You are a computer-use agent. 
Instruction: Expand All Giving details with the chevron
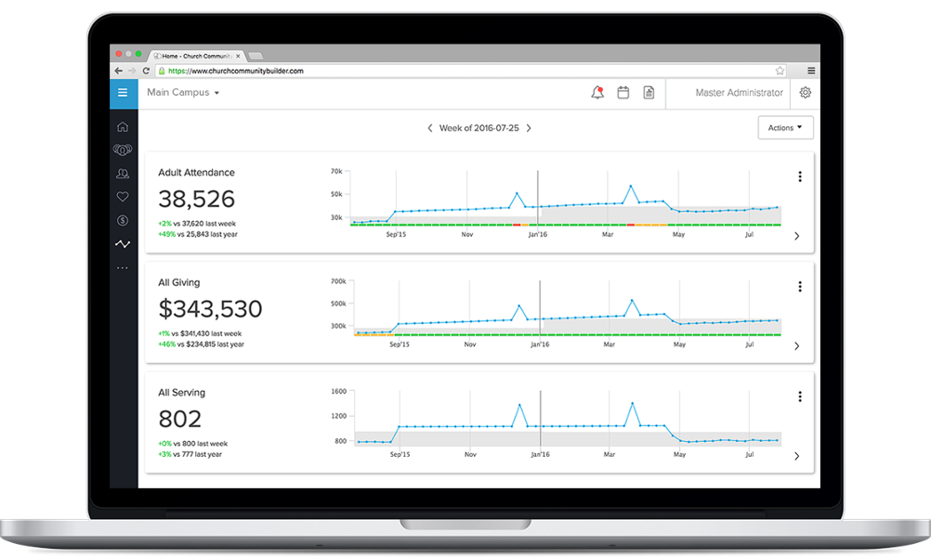pyautogui.click(x=796, y=345)
